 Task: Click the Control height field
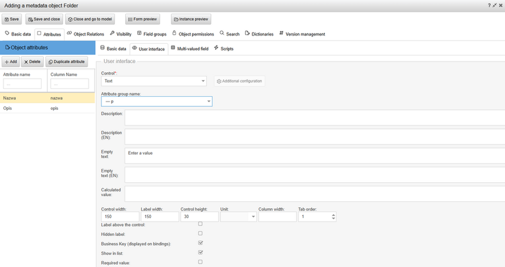(x=199, y=216)
